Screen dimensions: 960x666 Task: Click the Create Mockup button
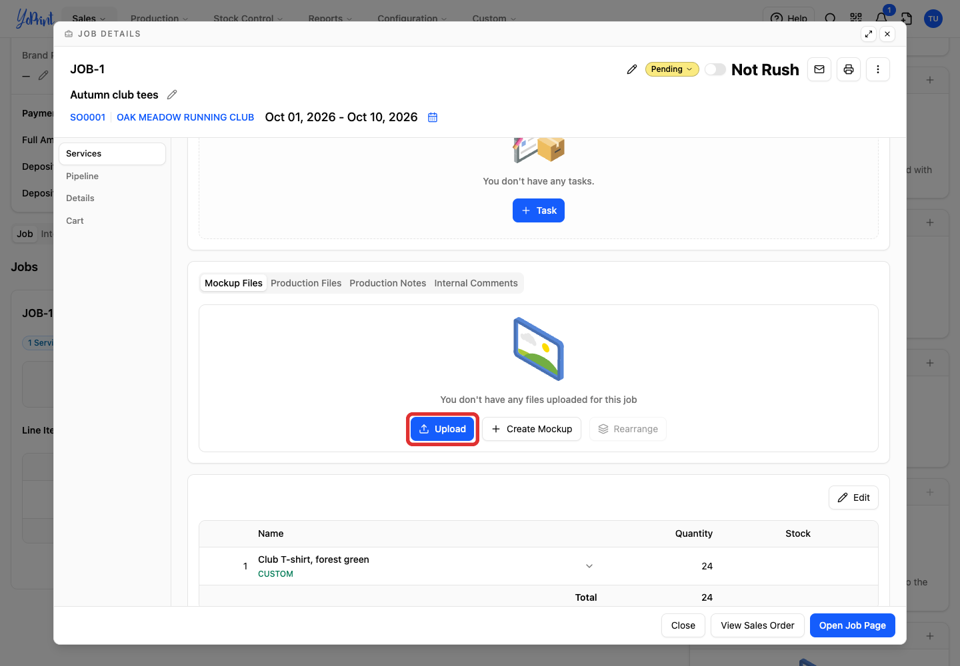pos(531,429)
